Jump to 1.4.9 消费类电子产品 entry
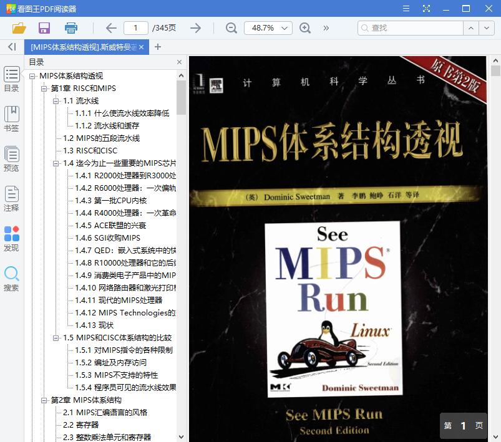 [x=125, y=276]
